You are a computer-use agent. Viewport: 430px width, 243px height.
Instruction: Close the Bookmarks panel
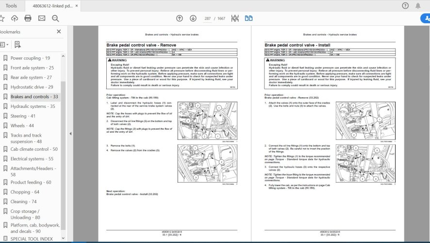[x=59, y=32]
